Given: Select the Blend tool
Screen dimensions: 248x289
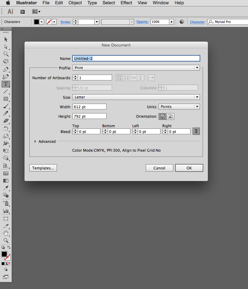Looking at the screenshot, I should coord(6,195).
